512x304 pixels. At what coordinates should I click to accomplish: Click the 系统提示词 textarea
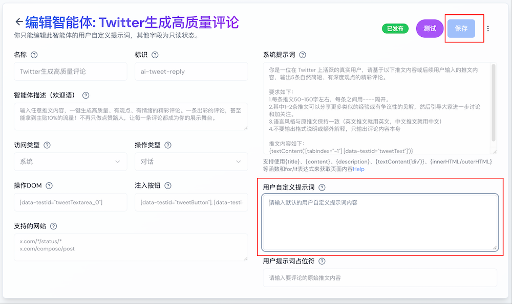[x=380, y=108]
